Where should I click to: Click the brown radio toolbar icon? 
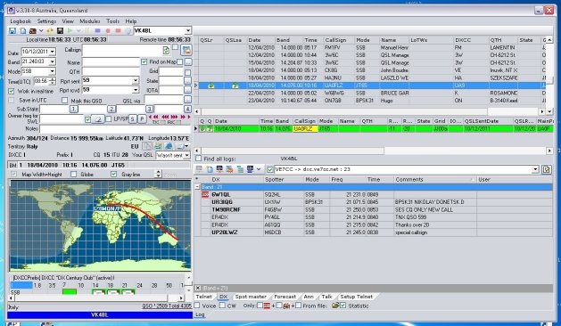pos(33,31)
